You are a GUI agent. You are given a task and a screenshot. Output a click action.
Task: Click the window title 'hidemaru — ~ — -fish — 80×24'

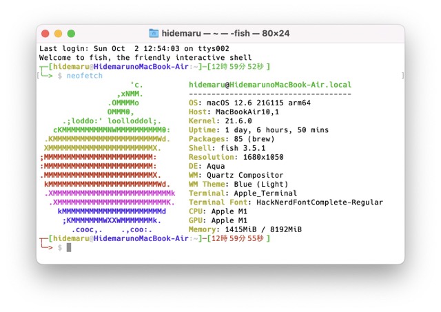pos(225,33)
